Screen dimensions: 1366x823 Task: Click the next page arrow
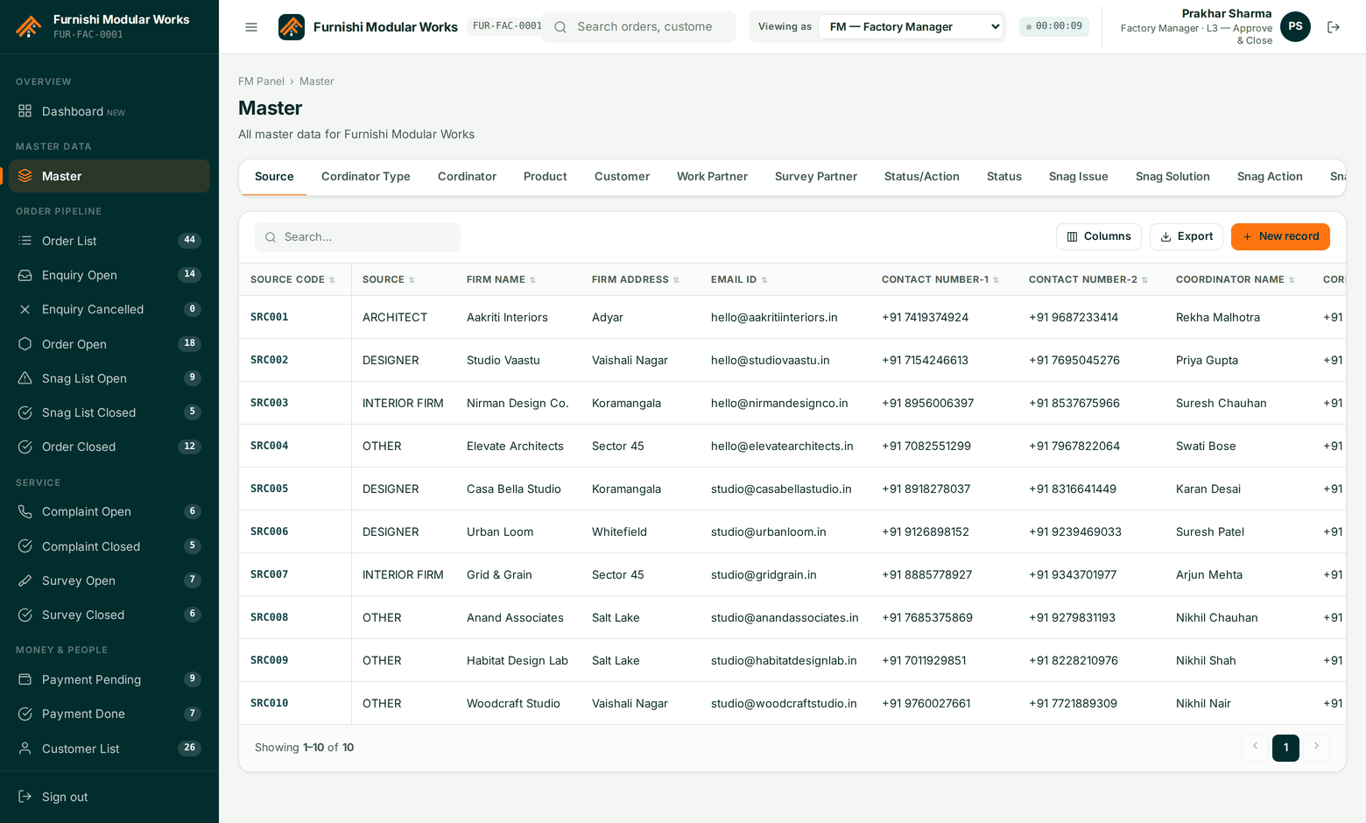1316,748
